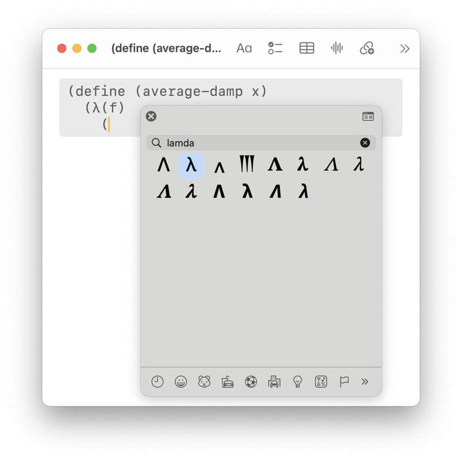
Task: Open the Activity category with soccer ball
Action: point(251,381)
